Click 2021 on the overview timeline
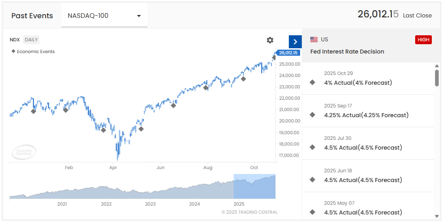 [x=62, y=204]
